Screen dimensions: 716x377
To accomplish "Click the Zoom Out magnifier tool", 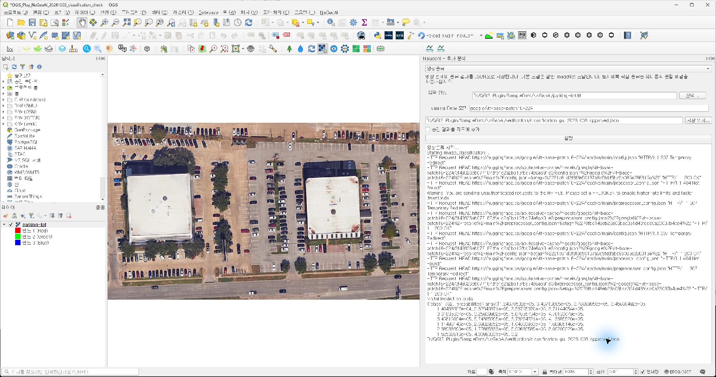I will tap(115, 23).
